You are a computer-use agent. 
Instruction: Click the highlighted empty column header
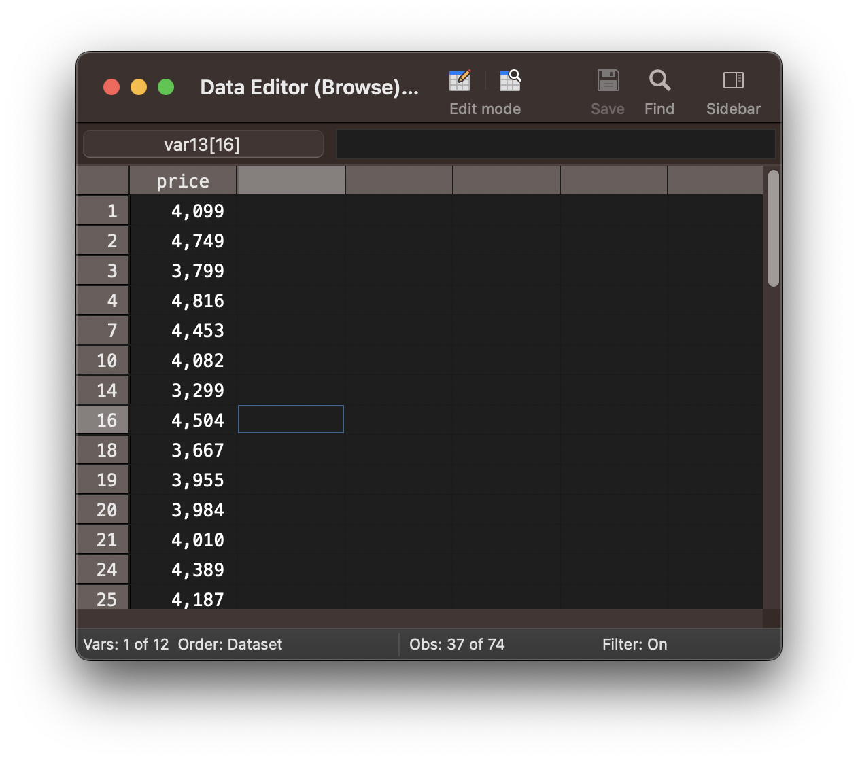(x=291, y=181)
